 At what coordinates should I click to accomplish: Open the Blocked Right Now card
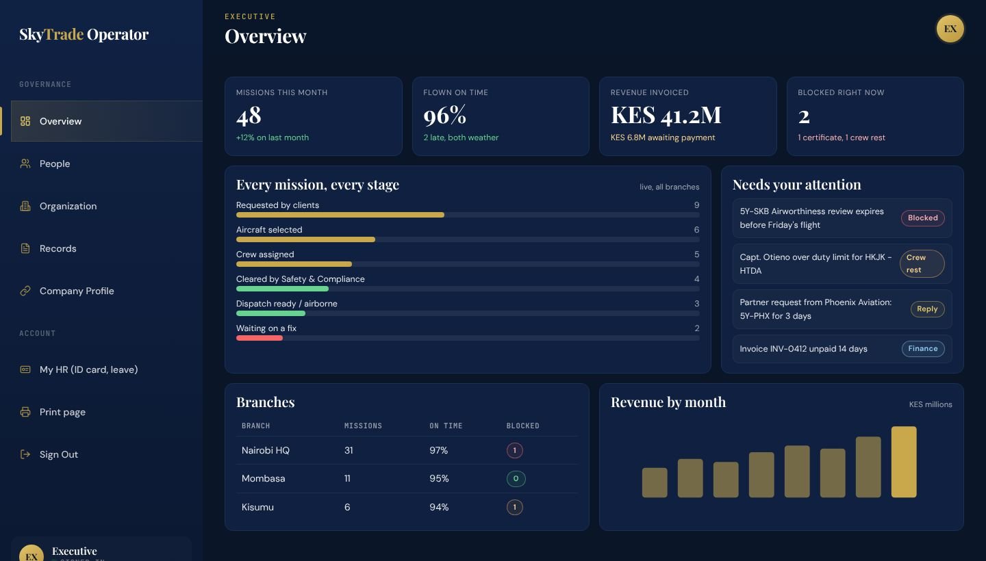[x=875, y=116]
